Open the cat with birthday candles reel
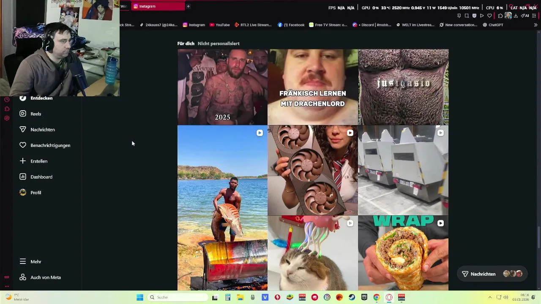 pyautogui.click(x=313, y=253)
